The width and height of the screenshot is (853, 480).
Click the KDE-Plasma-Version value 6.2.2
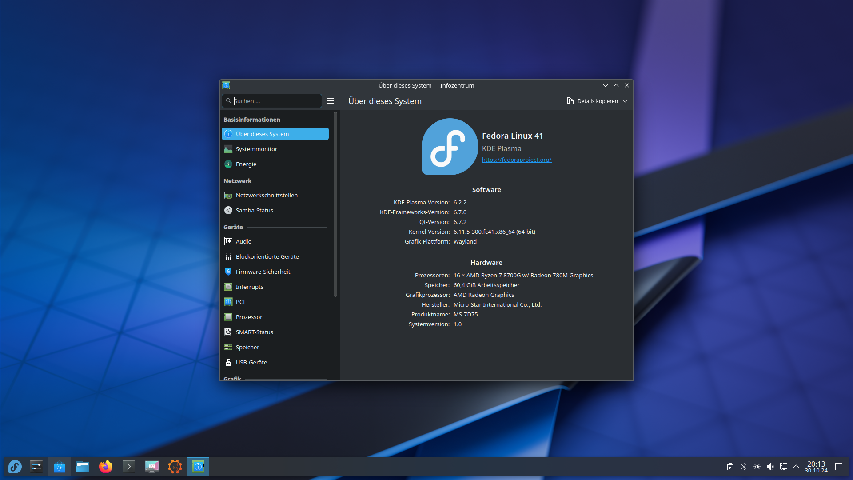point(460,202)
